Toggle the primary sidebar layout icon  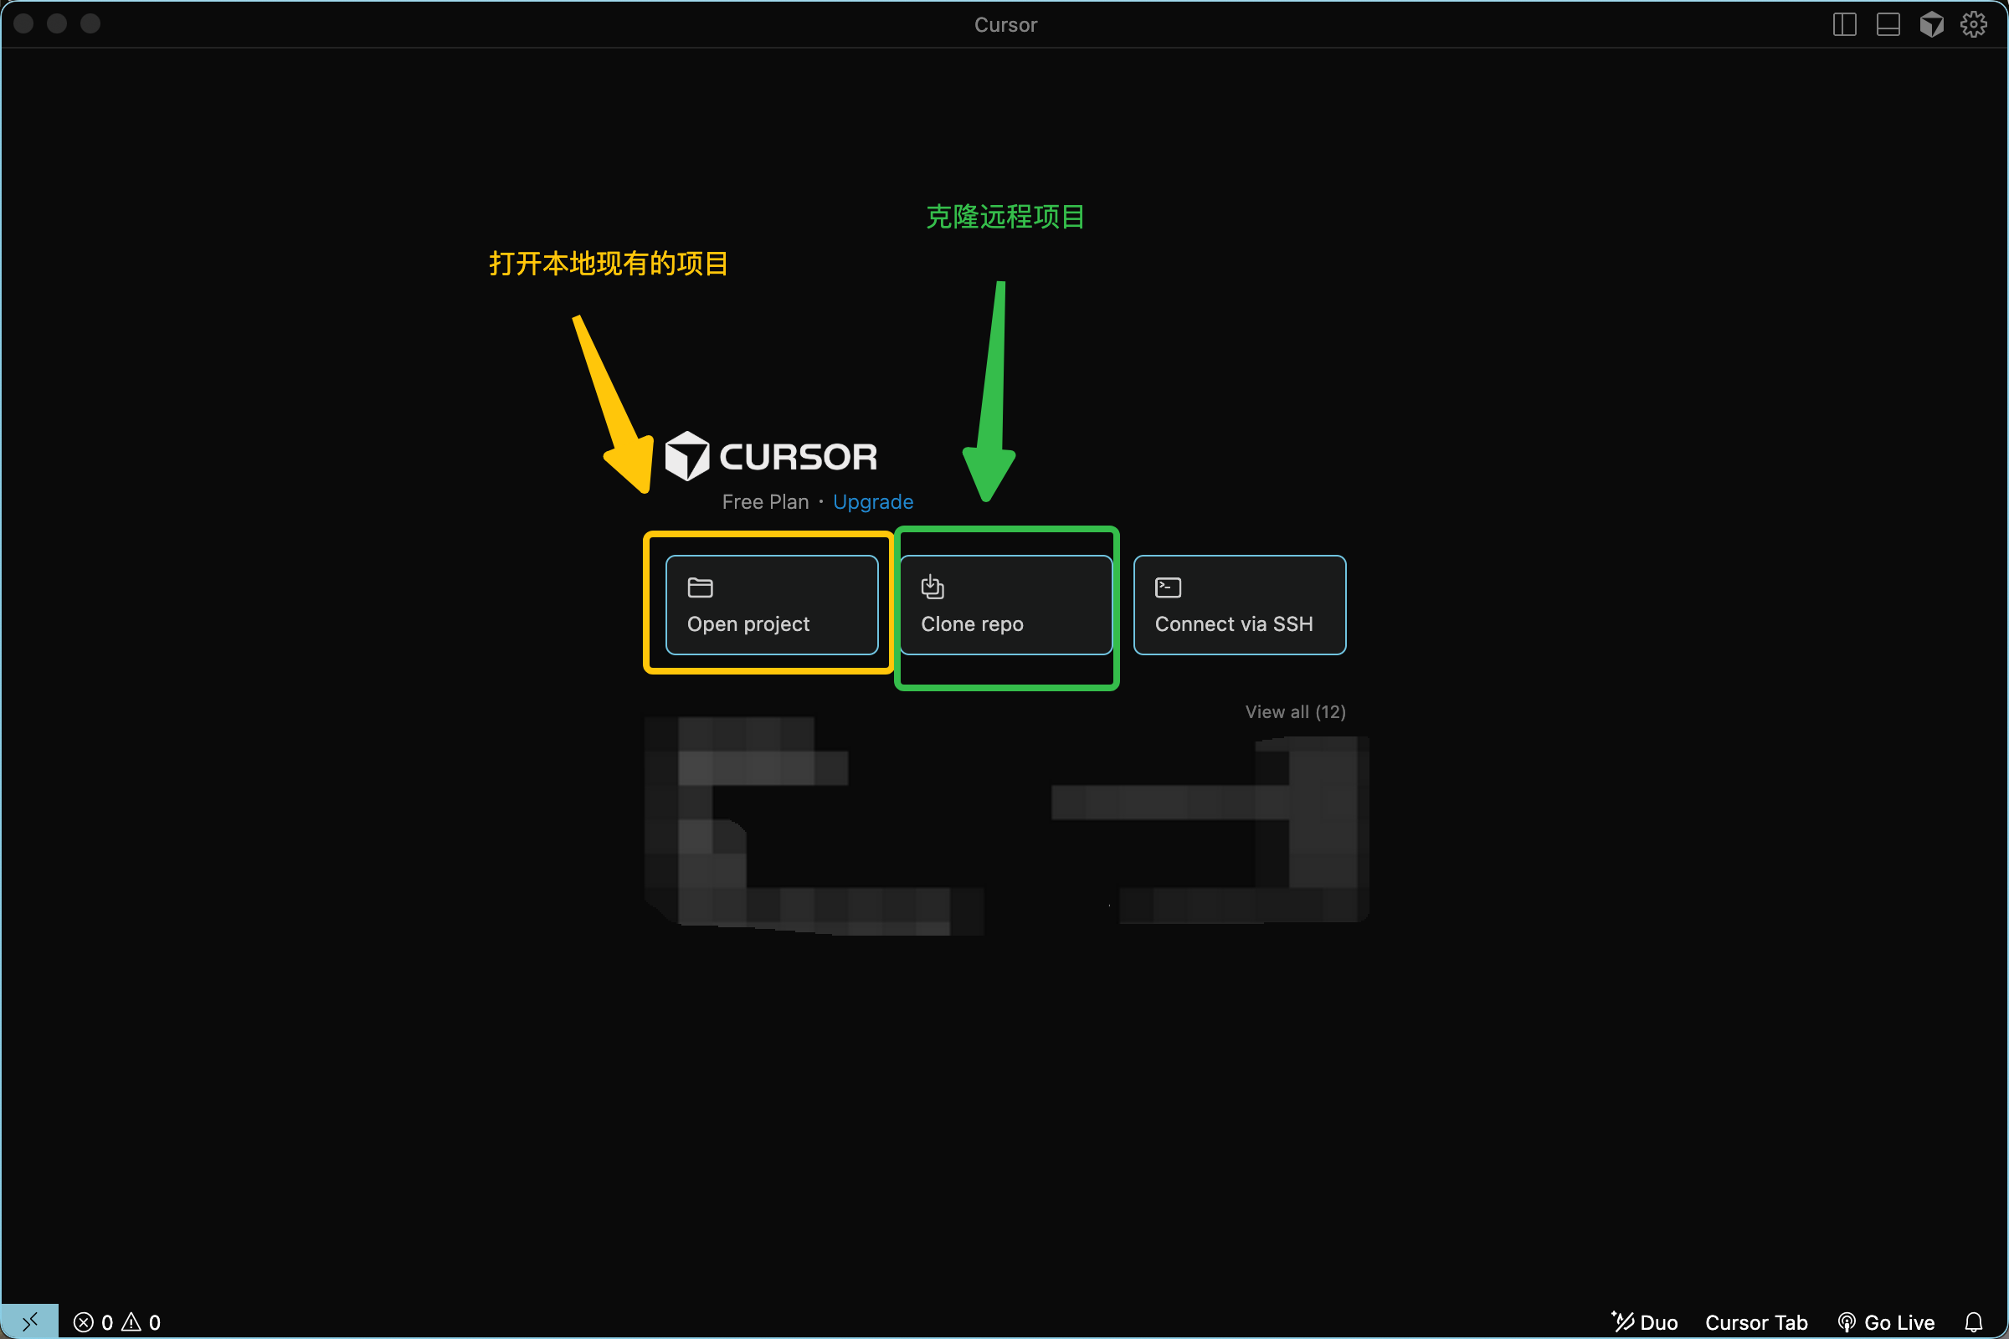click(x=1844, y=25)
